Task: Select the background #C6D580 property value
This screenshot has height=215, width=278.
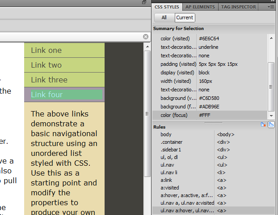Action: (x=209, y=98)
